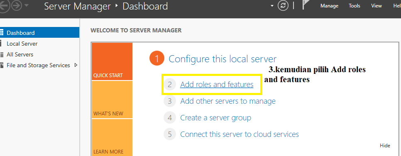Expand the File and Storage Services arrow
The image size is (401, 156).
[76, 65]
